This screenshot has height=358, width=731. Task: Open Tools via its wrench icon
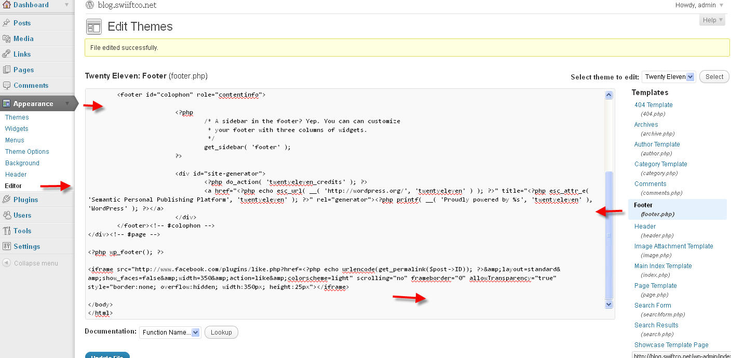8,231
